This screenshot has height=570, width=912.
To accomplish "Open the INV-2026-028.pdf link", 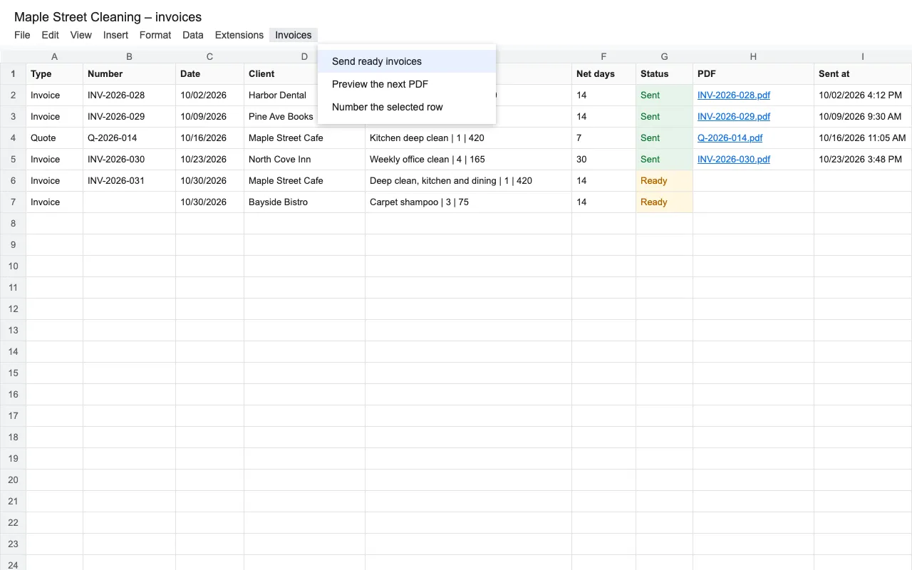I will coord(734,95).
